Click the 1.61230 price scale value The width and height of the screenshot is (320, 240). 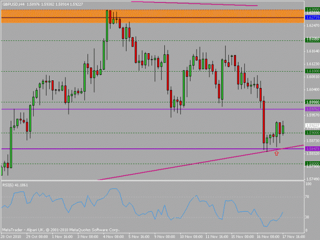(313, 64)
